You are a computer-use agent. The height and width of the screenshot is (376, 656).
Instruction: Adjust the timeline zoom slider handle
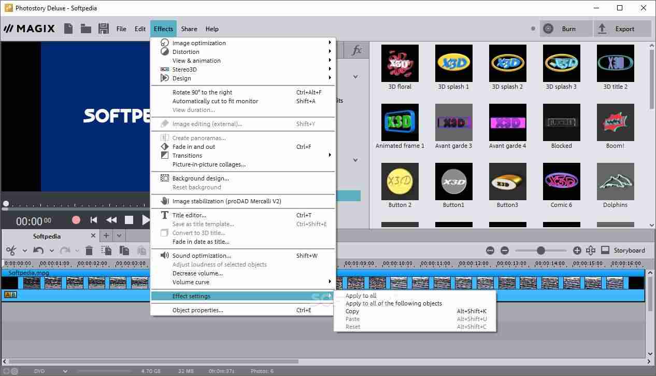click(x=541, y=250)
